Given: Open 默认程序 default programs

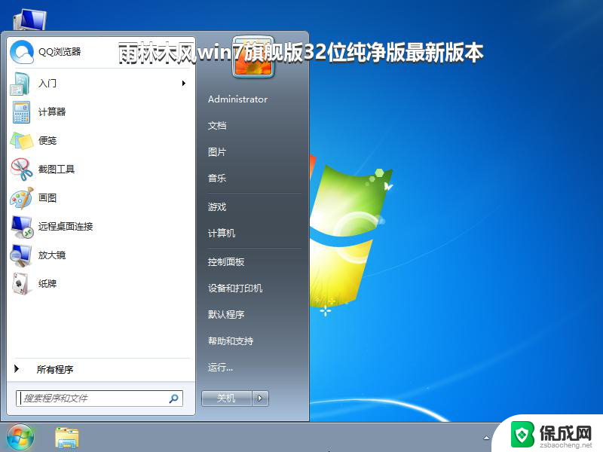Looking at the screenshot, I should (226, 315).
